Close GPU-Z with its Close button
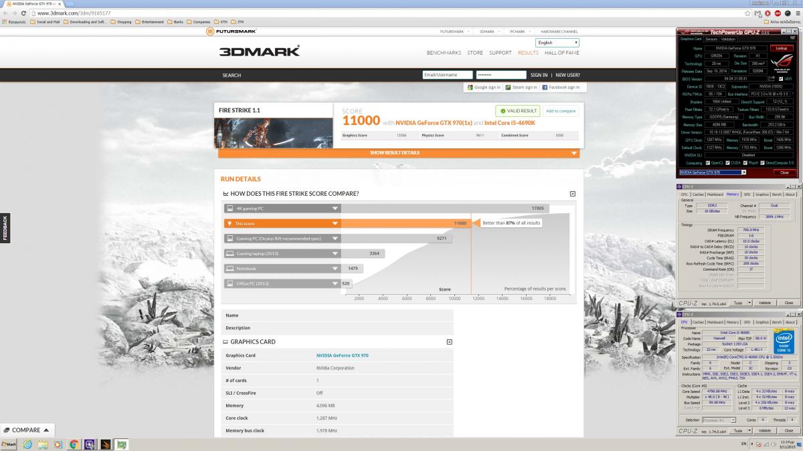Viewport: 803px width, 451px height. click(784, 172)
